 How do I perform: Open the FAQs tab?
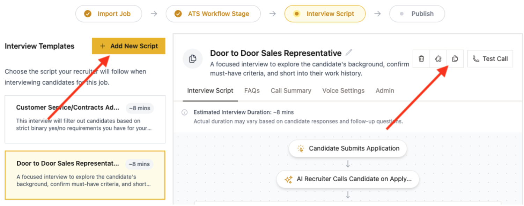pos(252,90)
